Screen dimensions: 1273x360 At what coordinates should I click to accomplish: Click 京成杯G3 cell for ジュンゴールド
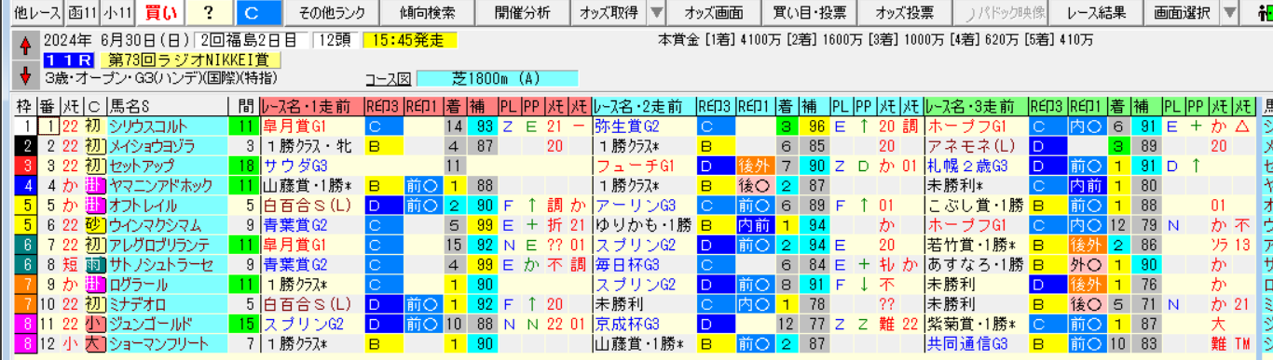tap(644, 325)
